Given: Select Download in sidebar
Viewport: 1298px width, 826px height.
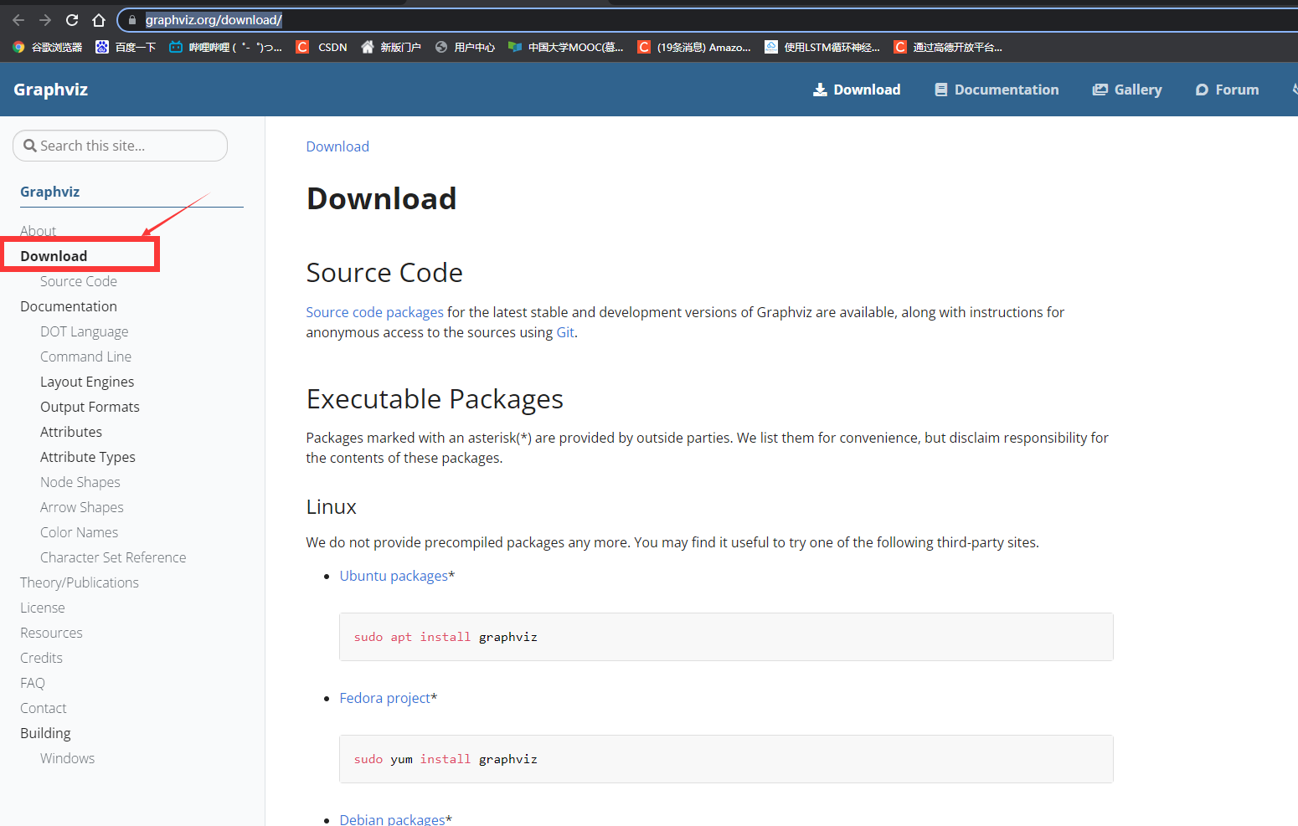Looking at the screenshot, I should click(x=54, y=256).
